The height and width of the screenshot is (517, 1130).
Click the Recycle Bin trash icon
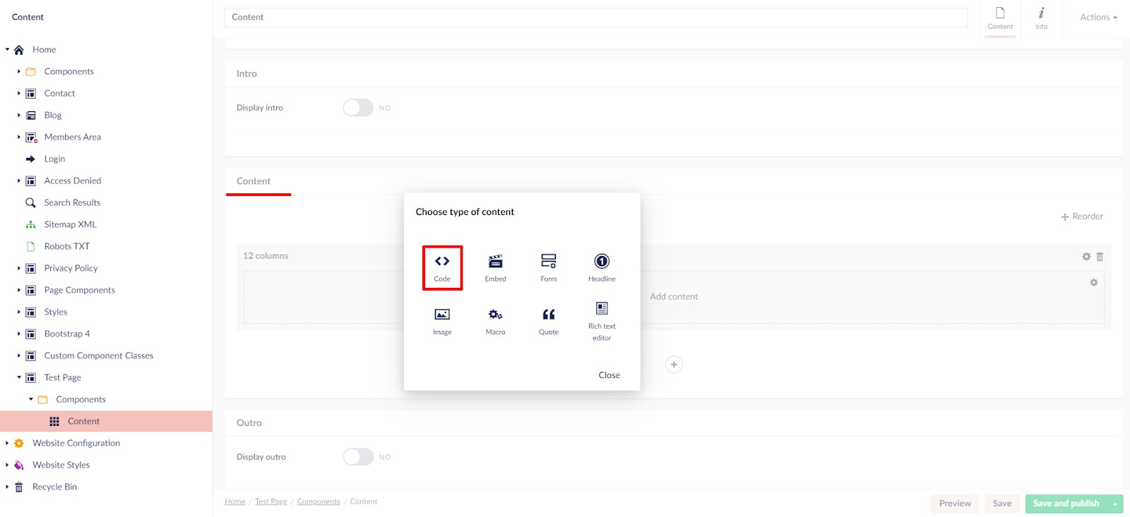tap(19, 487)
